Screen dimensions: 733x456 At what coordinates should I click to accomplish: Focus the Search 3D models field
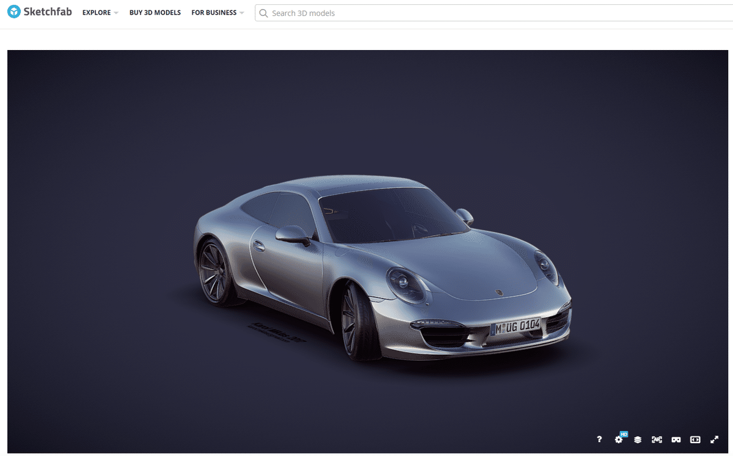click(494, 13)
